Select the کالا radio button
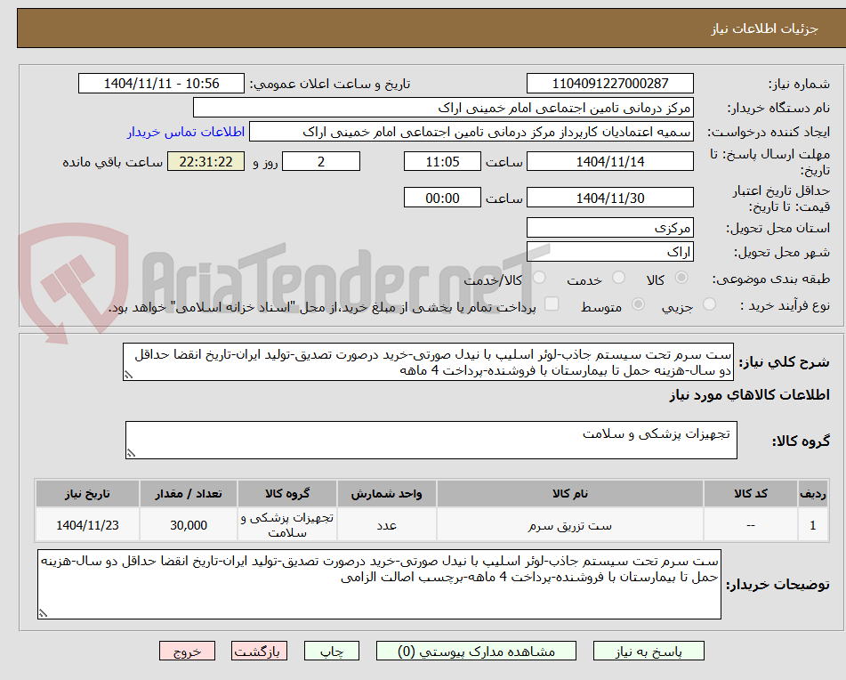Screen dimensions: 846x680 coord(681,278)
